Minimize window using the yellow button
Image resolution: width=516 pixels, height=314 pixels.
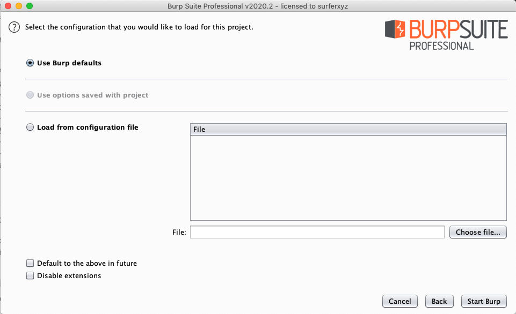tap(19, 6)
